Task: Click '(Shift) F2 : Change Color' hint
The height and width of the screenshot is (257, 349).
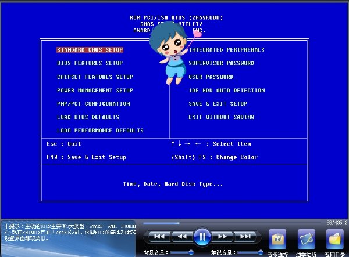Action: [x=215, y=157]
